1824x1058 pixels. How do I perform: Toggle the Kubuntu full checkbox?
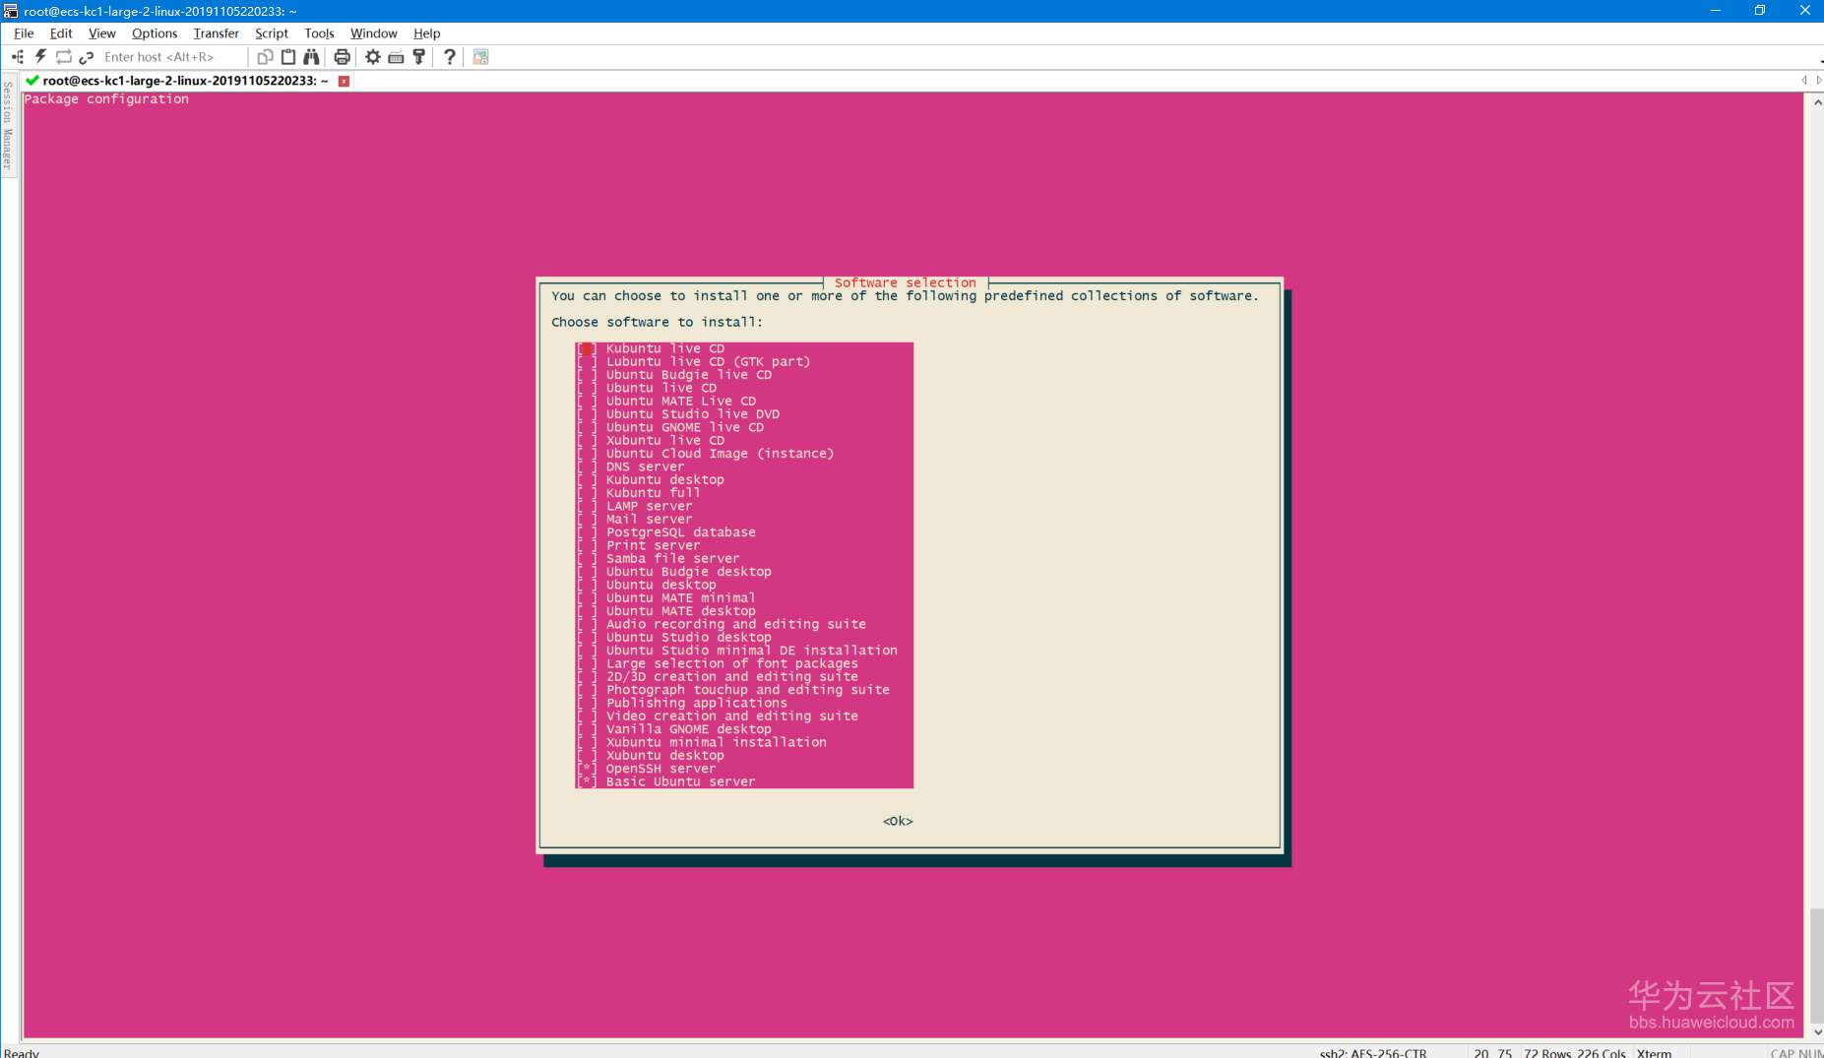point(587,493)
